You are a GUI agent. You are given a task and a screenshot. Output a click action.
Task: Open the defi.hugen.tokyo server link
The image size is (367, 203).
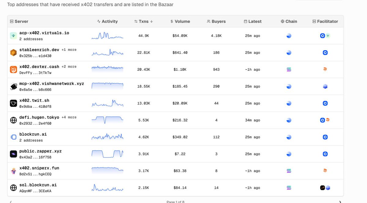coord(39,117)
